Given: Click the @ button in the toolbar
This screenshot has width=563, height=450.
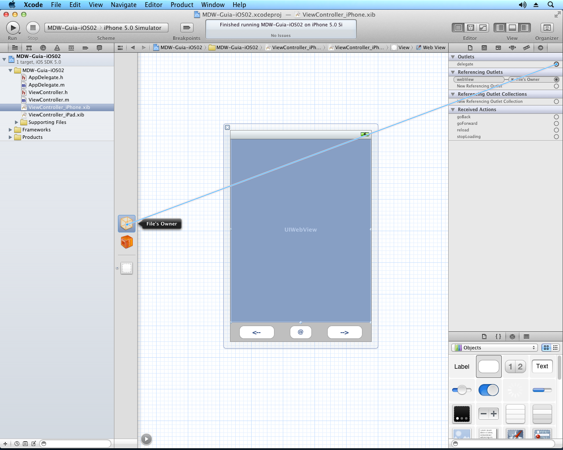Looking at the screenshot, I should (x=301, y=332).
